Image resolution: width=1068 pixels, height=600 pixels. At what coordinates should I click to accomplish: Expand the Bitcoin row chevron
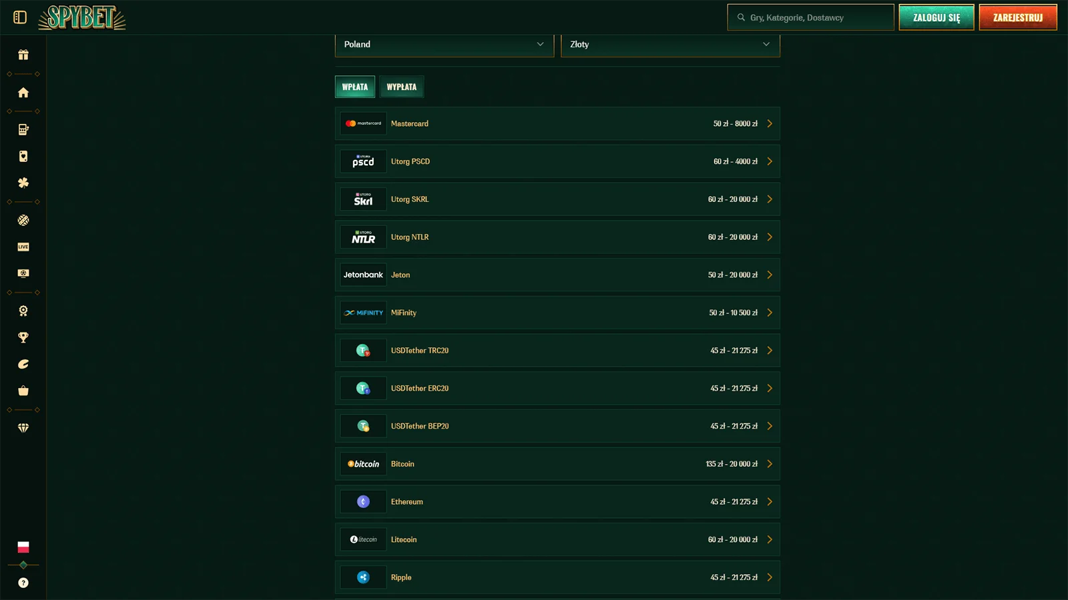point(770,464)
